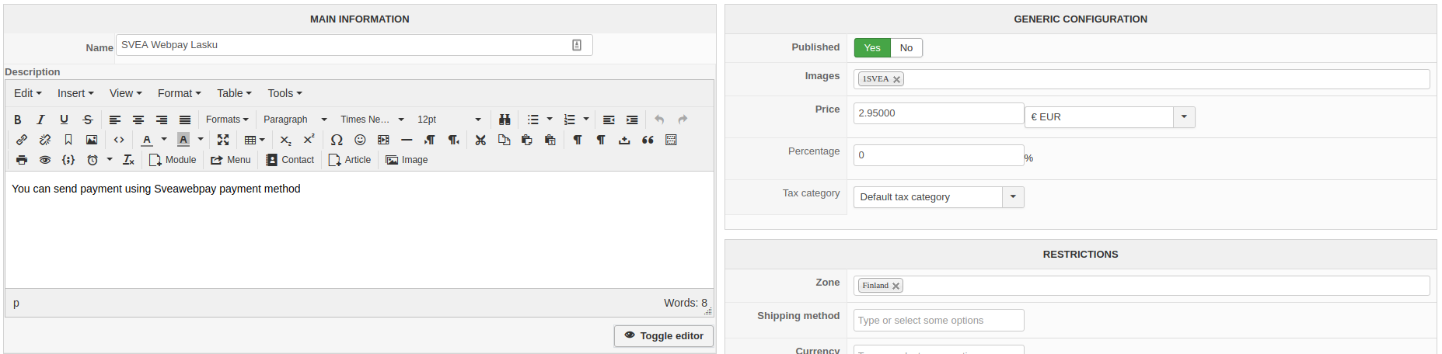Toggle fullscreen editor mode
The image size is (1442, 354).
click(x=223, y=140)
